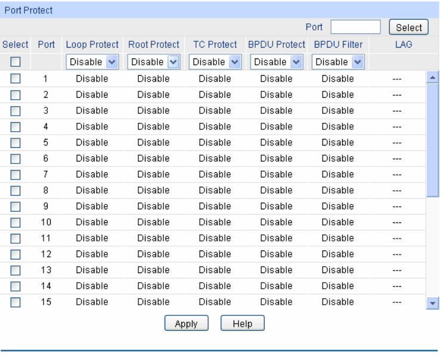The width and height of the screenshot is (440, 356).
Task: Tick the checkbox for port 12
Action: (16, 255)
